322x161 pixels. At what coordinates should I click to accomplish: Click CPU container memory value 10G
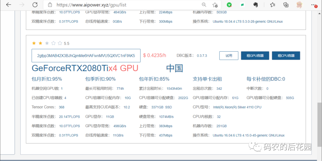(128, 98)
